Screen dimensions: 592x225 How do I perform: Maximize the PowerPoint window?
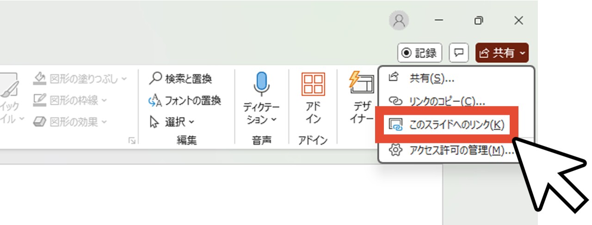[479, 20]
